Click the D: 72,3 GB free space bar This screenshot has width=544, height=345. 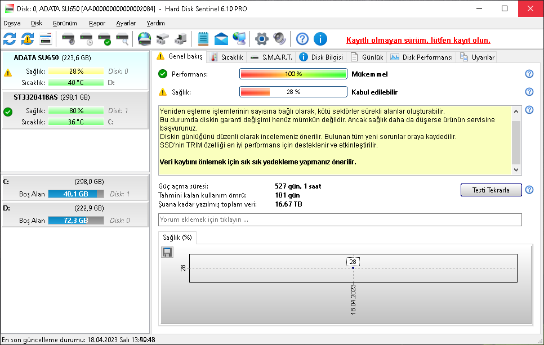pos(76,221)
